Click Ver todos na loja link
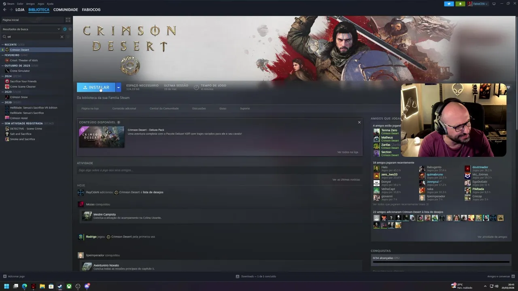Screen dimensions: 518x291 pos(348,152)
